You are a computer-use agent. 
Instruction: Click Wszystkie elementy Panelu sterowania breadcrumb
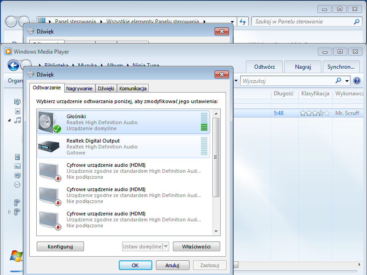coord(153,22)
